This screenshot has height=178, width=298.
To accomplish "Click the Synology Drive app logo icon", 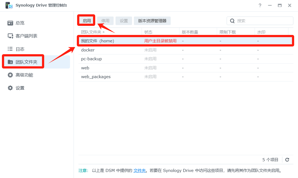I will click(9, 6).
